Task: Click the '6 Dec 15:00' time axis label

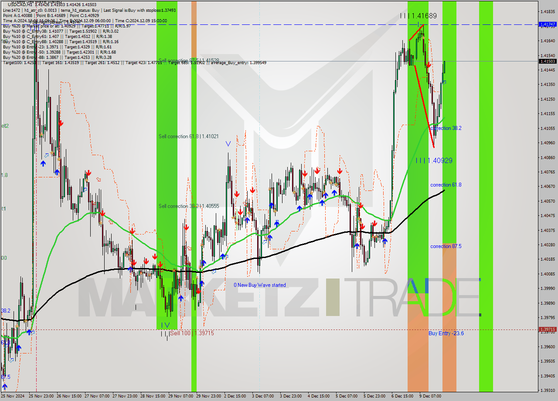Action: pyautogui.click(x=403, y=396)
